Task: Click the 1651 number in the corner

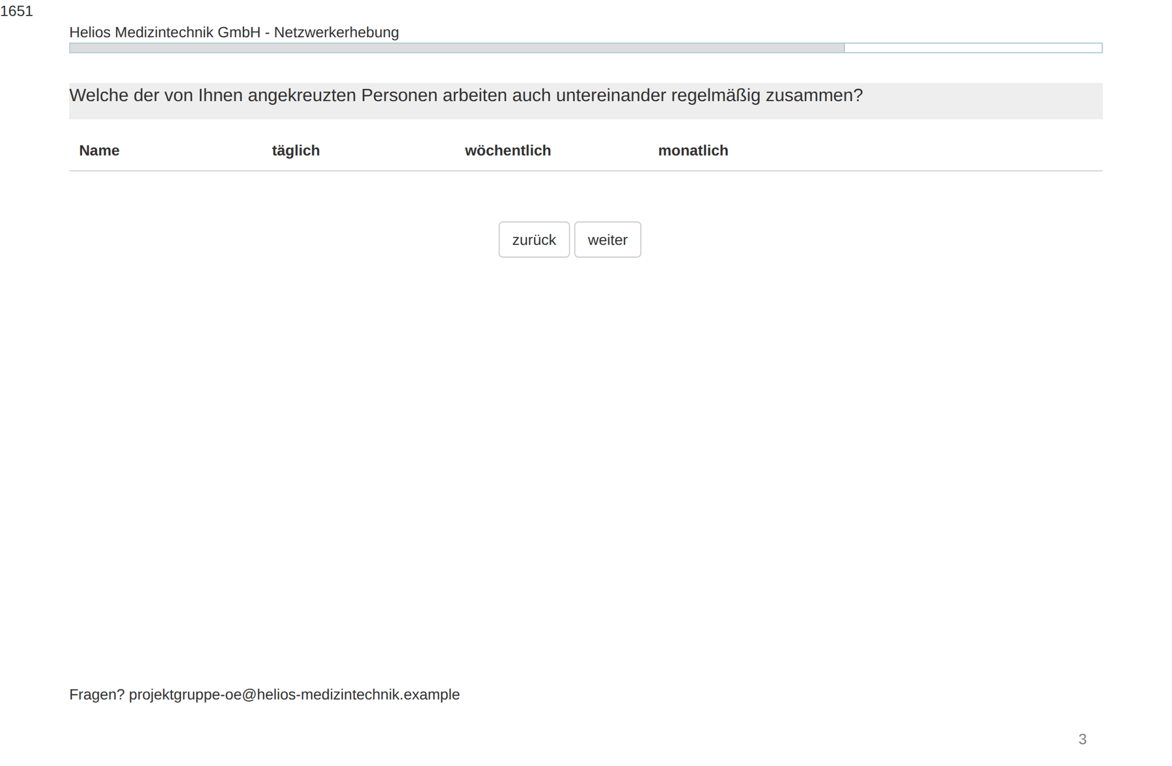Action: point(16,11)
